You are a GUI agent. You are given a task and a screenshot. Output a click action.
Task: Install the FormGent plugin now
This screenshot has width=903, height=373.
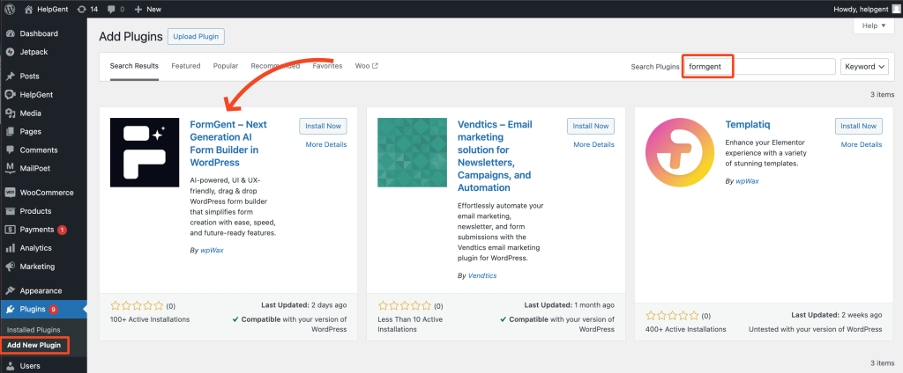point(323,126)
